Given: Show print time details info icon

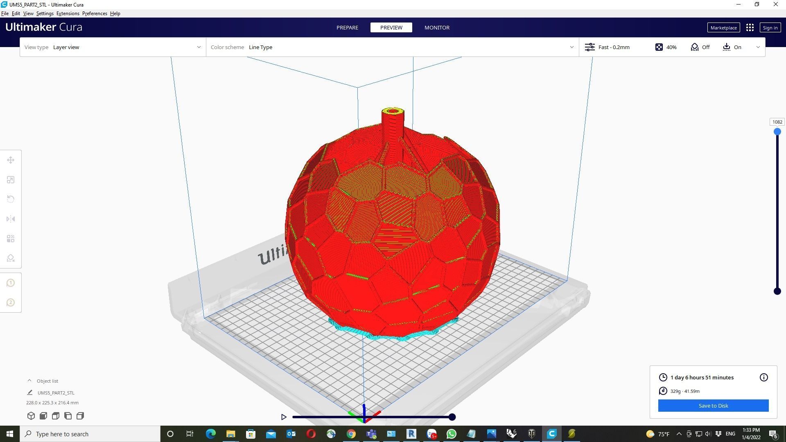Looking at the screenshot, I should 763,377.
